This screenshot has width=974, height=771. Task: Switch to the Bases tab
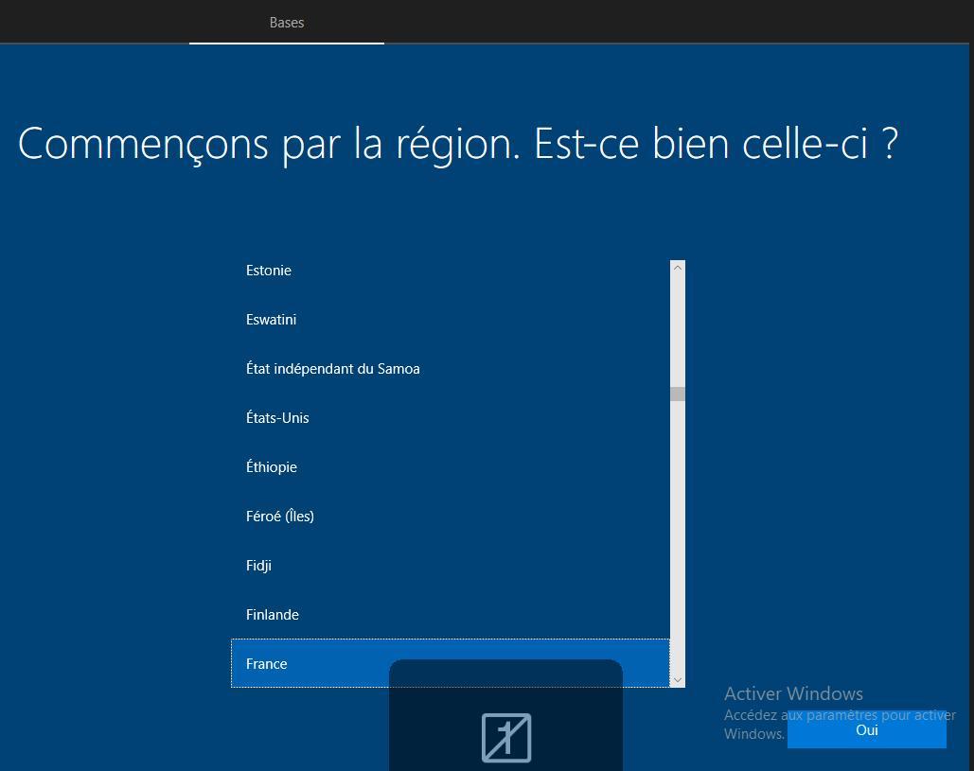click(286, 23)
